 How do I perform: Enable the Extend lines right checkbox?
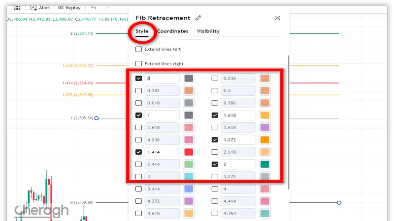pos(139,64)
